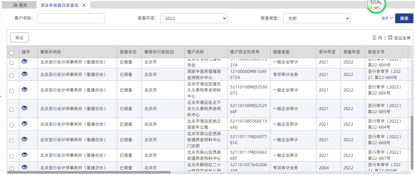
Task: Click the horizontal scrollbar below the table
Action: coord(89,172)
